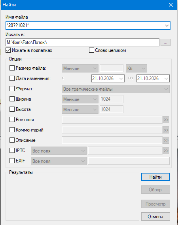Click the file size value field
Image resolution: width=178 pixels, height=225 pixels.
point(112,68)
